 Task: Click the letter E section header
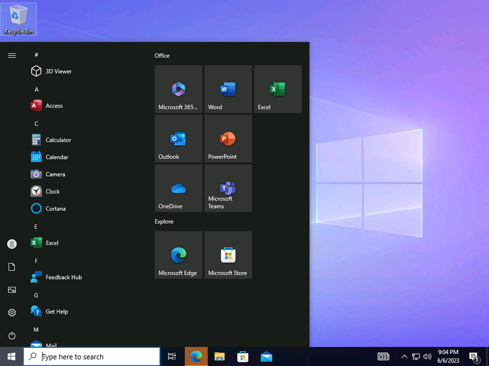click(x=36, y=226)
